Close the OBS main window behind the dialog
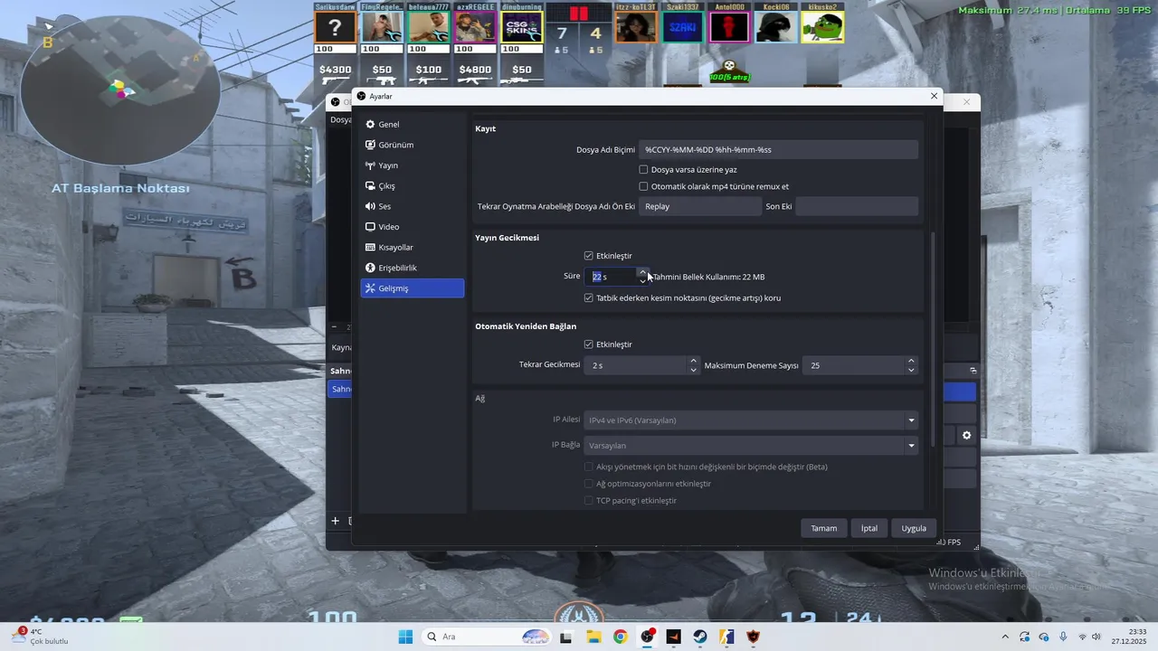 coord(966,102)
